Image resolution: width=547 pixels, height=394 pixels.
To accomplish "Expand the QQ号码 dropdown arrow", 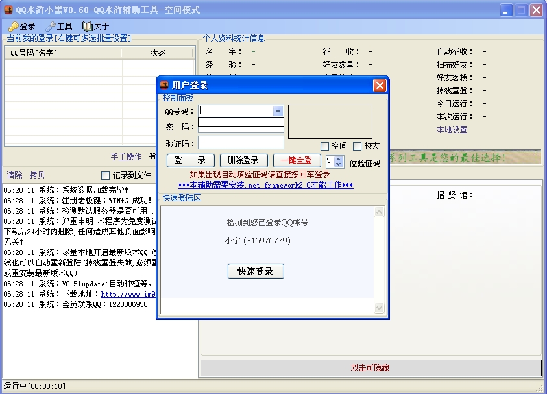I will pyautogui.click(x=278, y=111).
